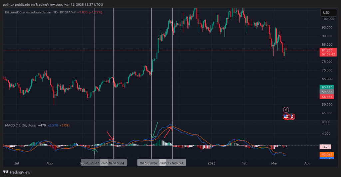Image resolution: width=341 pixels, height=177 pixels.
Task: Click the current price label 81.836
Action: 326,50
